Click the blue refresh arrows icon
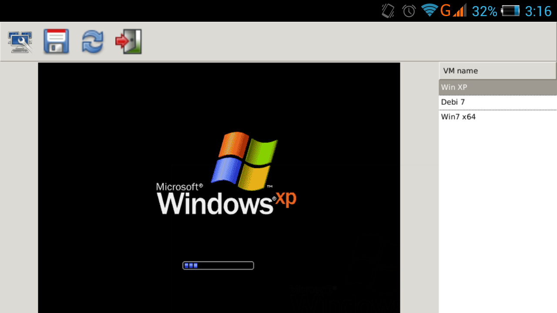Viewport: 557px width, 313px height. pos(92,42)
